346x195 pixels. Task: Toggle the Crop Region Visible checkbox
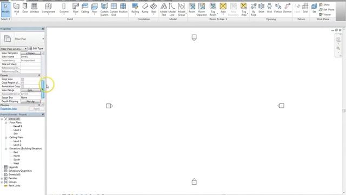tap(23, 83)
